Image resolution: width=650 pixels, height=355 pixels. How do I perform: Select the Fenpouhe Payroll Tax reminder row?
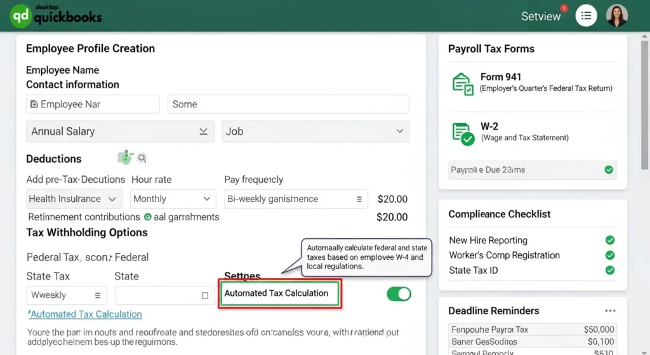coord(532,330)
